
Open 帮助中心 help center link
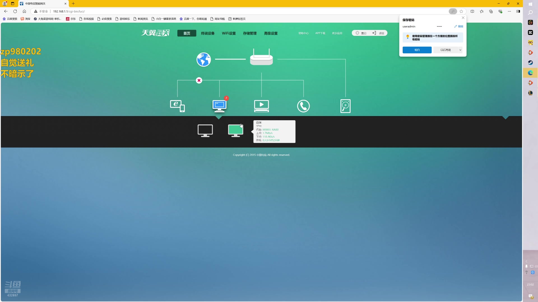(x=303, y=33)
